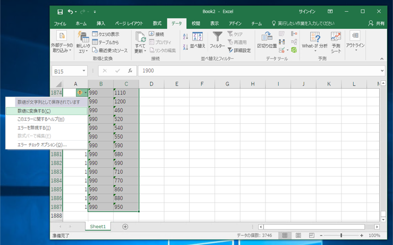Screen dimensions: 393x245
Task: Open the 挿入 ribbon tab
Action: click(x=101, y=23)
